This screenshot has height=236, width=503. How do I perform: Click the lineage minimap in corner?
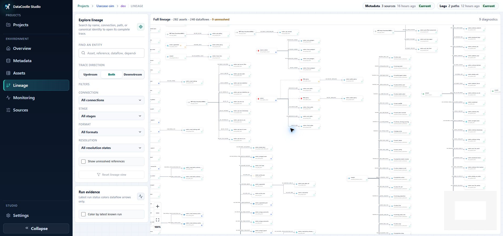[470, 211]
